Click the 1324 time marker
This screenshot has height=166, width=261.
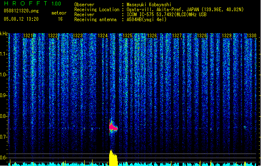[x=103, y=36]
